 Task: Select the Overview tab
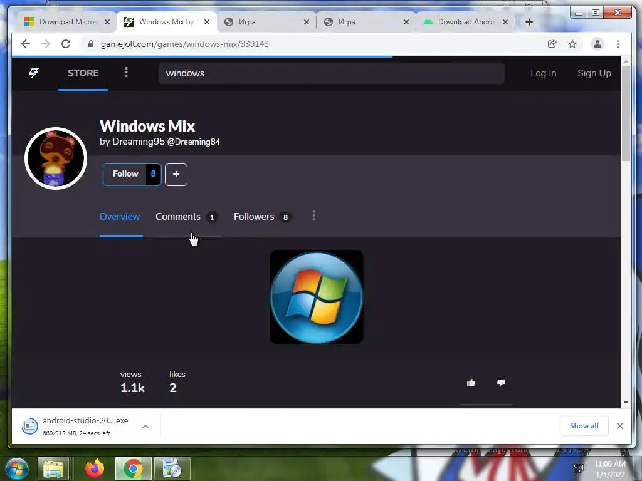pyautogui.click(x=120, y=217)
